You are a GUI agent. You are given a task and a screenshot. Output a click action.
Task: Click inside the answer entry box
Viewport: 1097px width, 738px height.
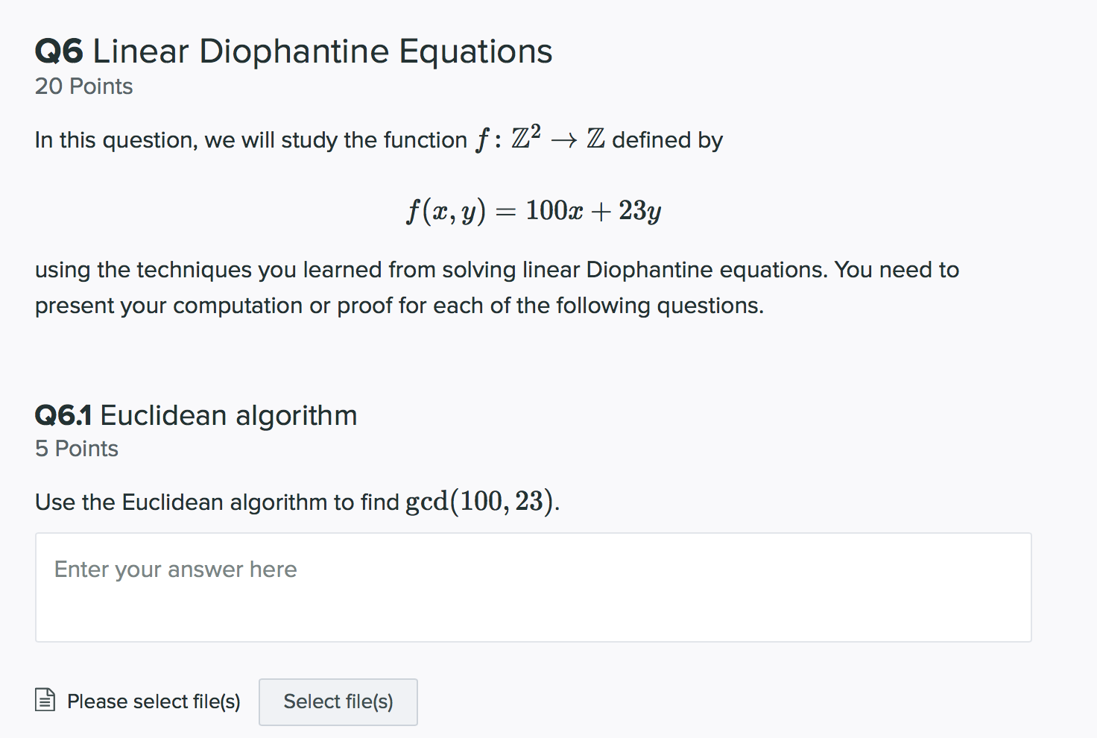[x=532, y=587]
